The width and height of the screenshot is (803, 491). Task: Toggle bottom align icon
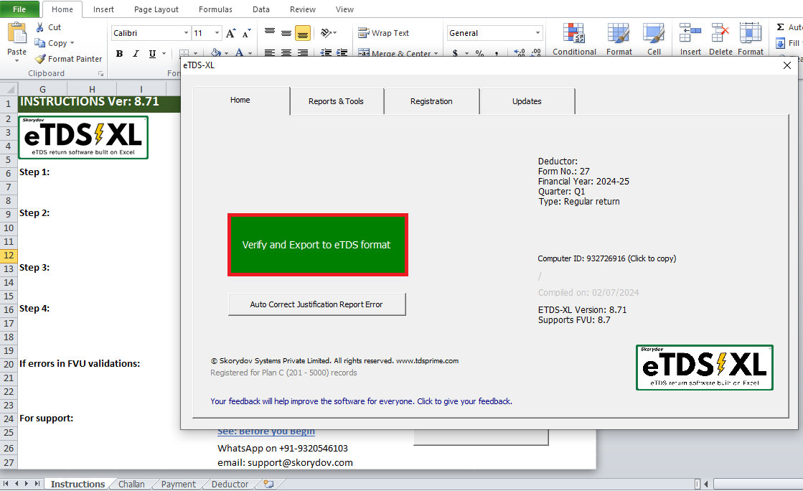[303, 33]
